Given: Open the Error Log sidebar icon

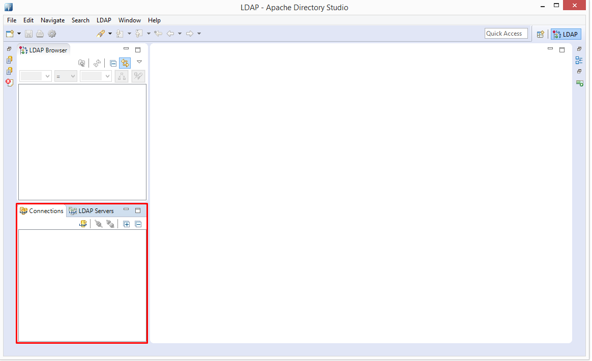Looking at the screenshot, I should coord(9,82).
